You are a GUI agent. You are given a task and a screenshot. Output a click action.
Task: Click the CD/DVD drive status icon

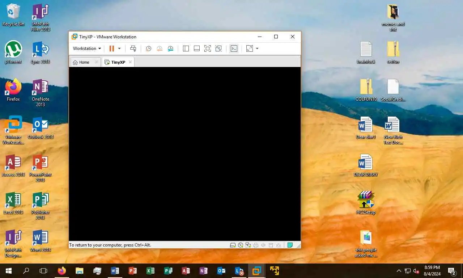point(241,245)
